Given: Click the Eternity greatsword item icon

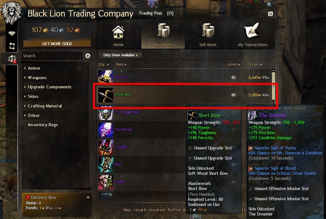Looking at the screenshot, I should coord(106,78).
